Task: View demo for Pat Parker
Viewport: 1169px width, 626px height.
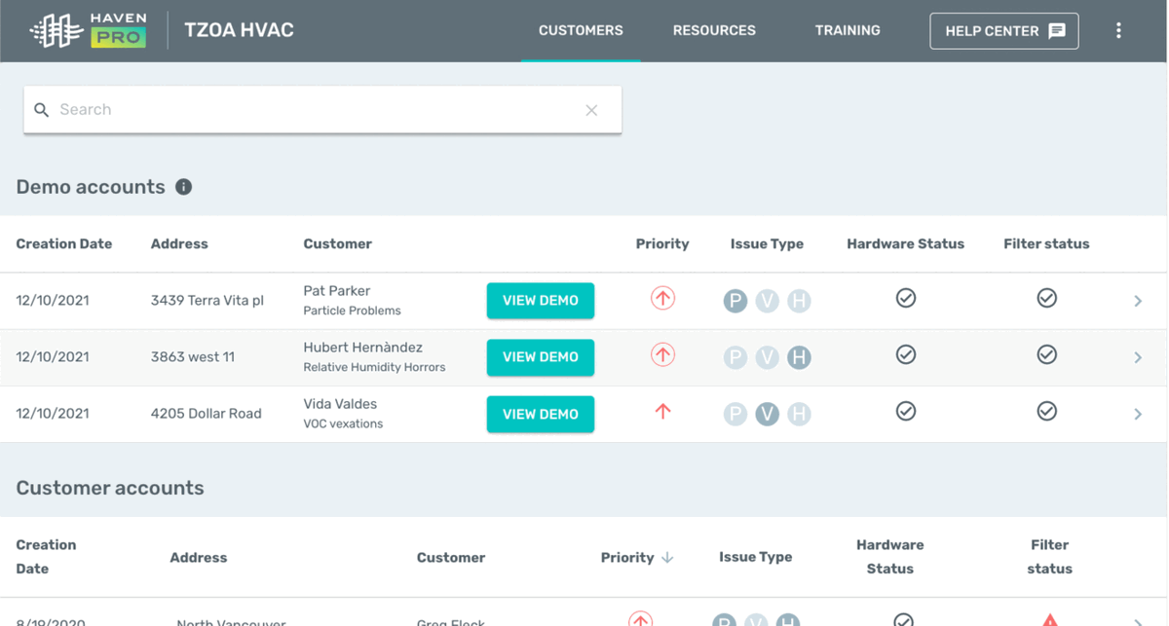Action: click(x=541, y=301)
